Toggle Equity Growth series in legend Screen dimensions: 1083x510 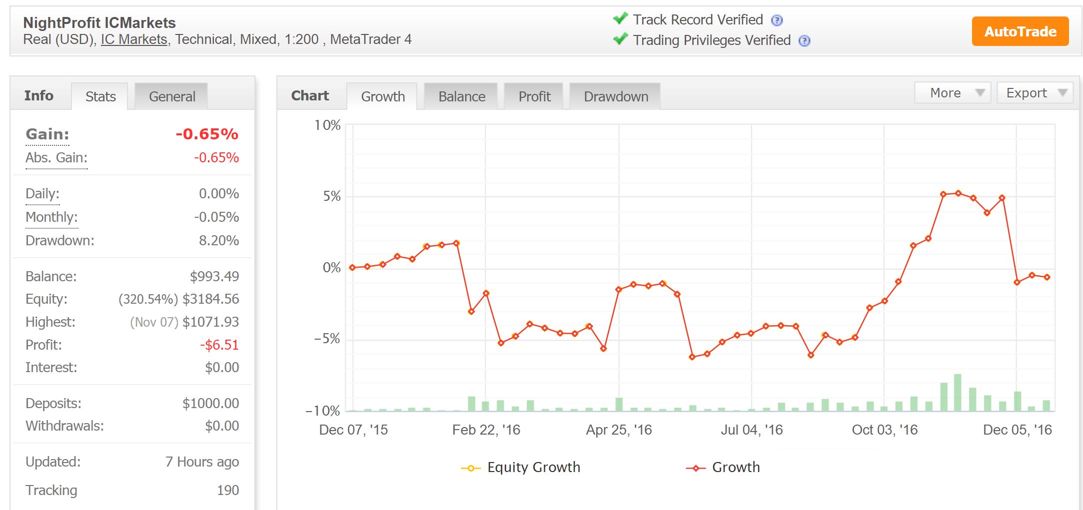coord(520,468)
